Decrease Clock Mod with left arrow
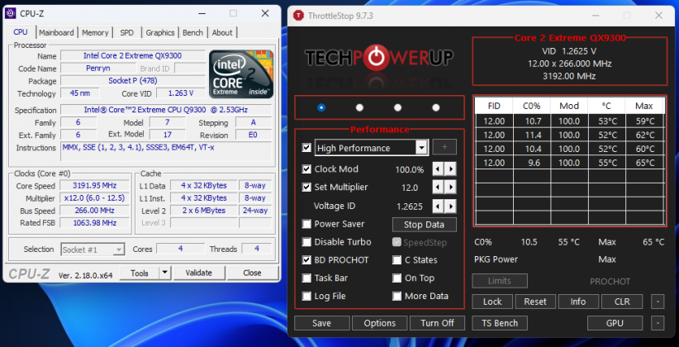 coord(438,169)
